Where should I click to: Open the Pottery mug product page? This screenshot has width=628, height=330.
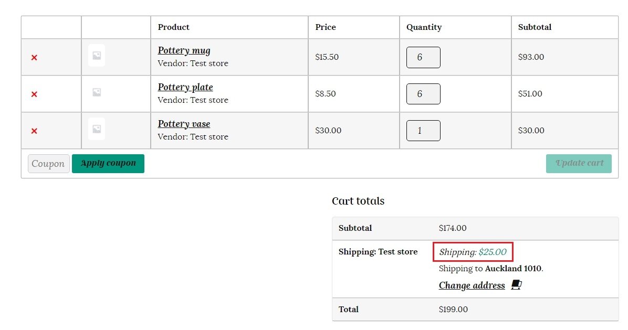coord(184,51)
